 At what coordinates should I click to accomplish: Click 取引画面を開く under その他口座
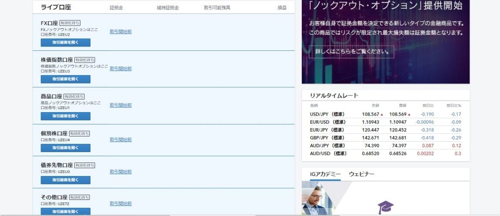(66, 212)
